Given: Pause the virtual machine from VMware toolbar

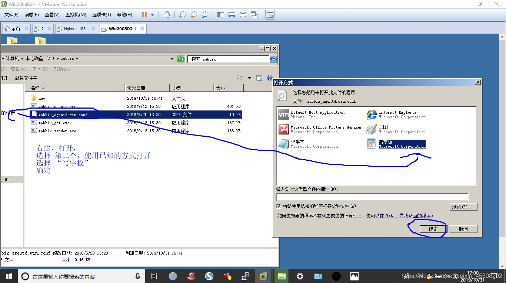Looking at the screenshot, I should tap(144, 15).
